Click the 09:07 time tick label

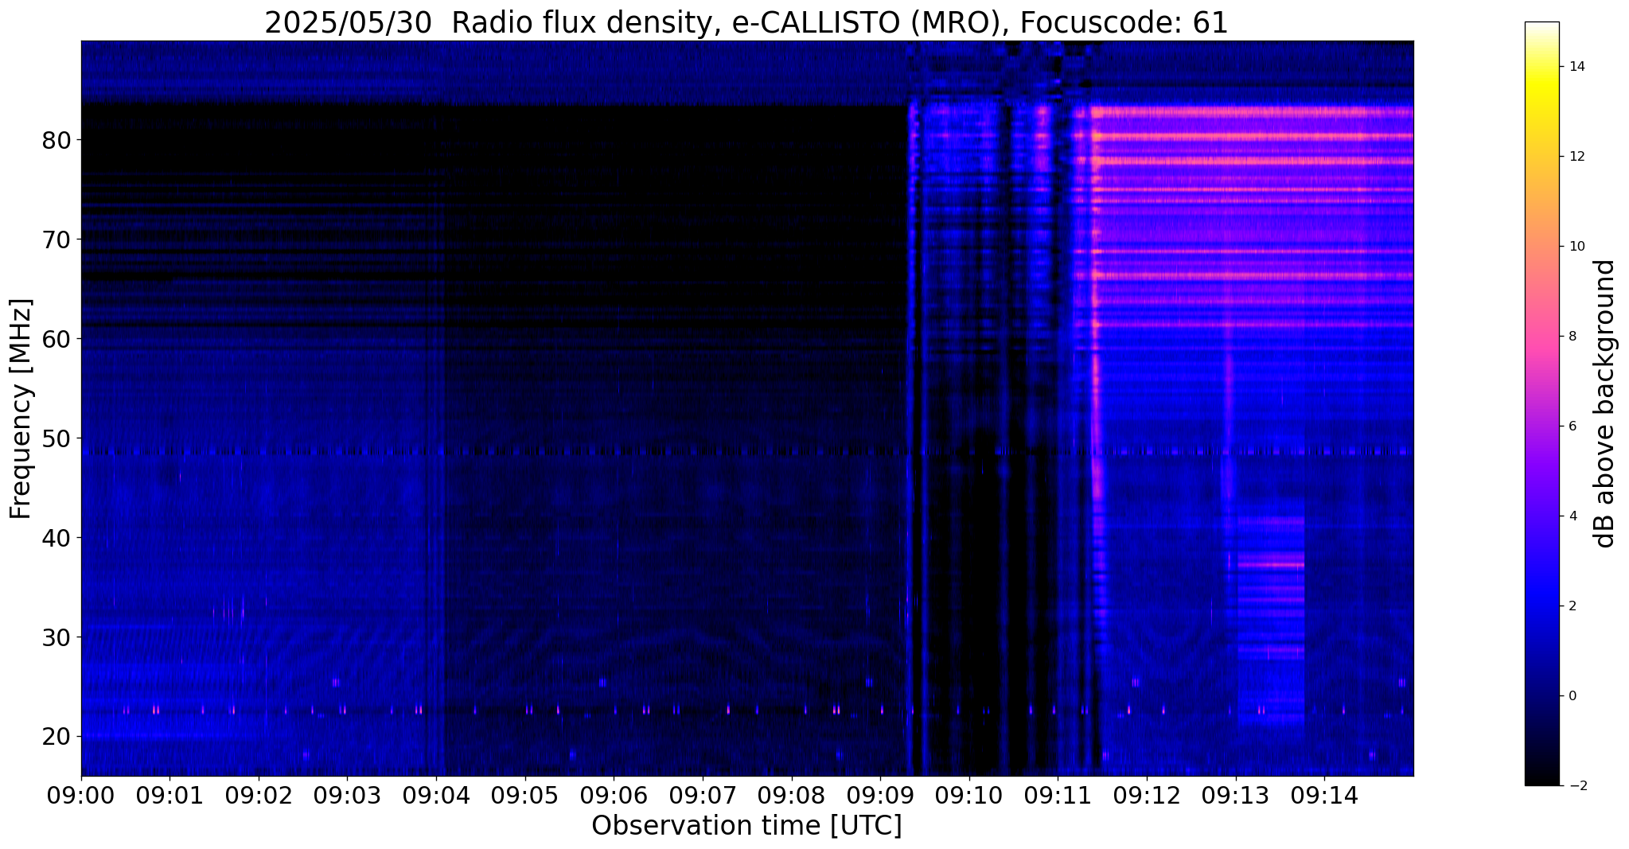tap(703, 796)
